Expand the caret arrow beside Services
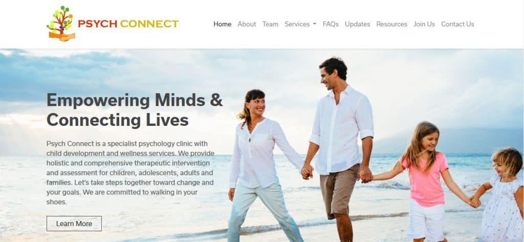 click(315, 25)
